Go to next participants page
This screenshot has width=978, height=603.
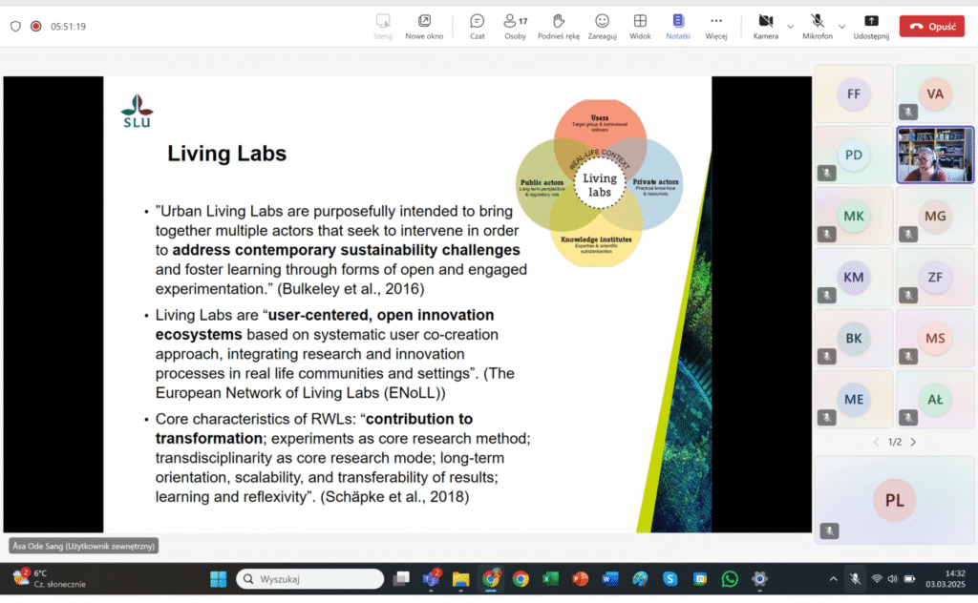tap(913, 443)
